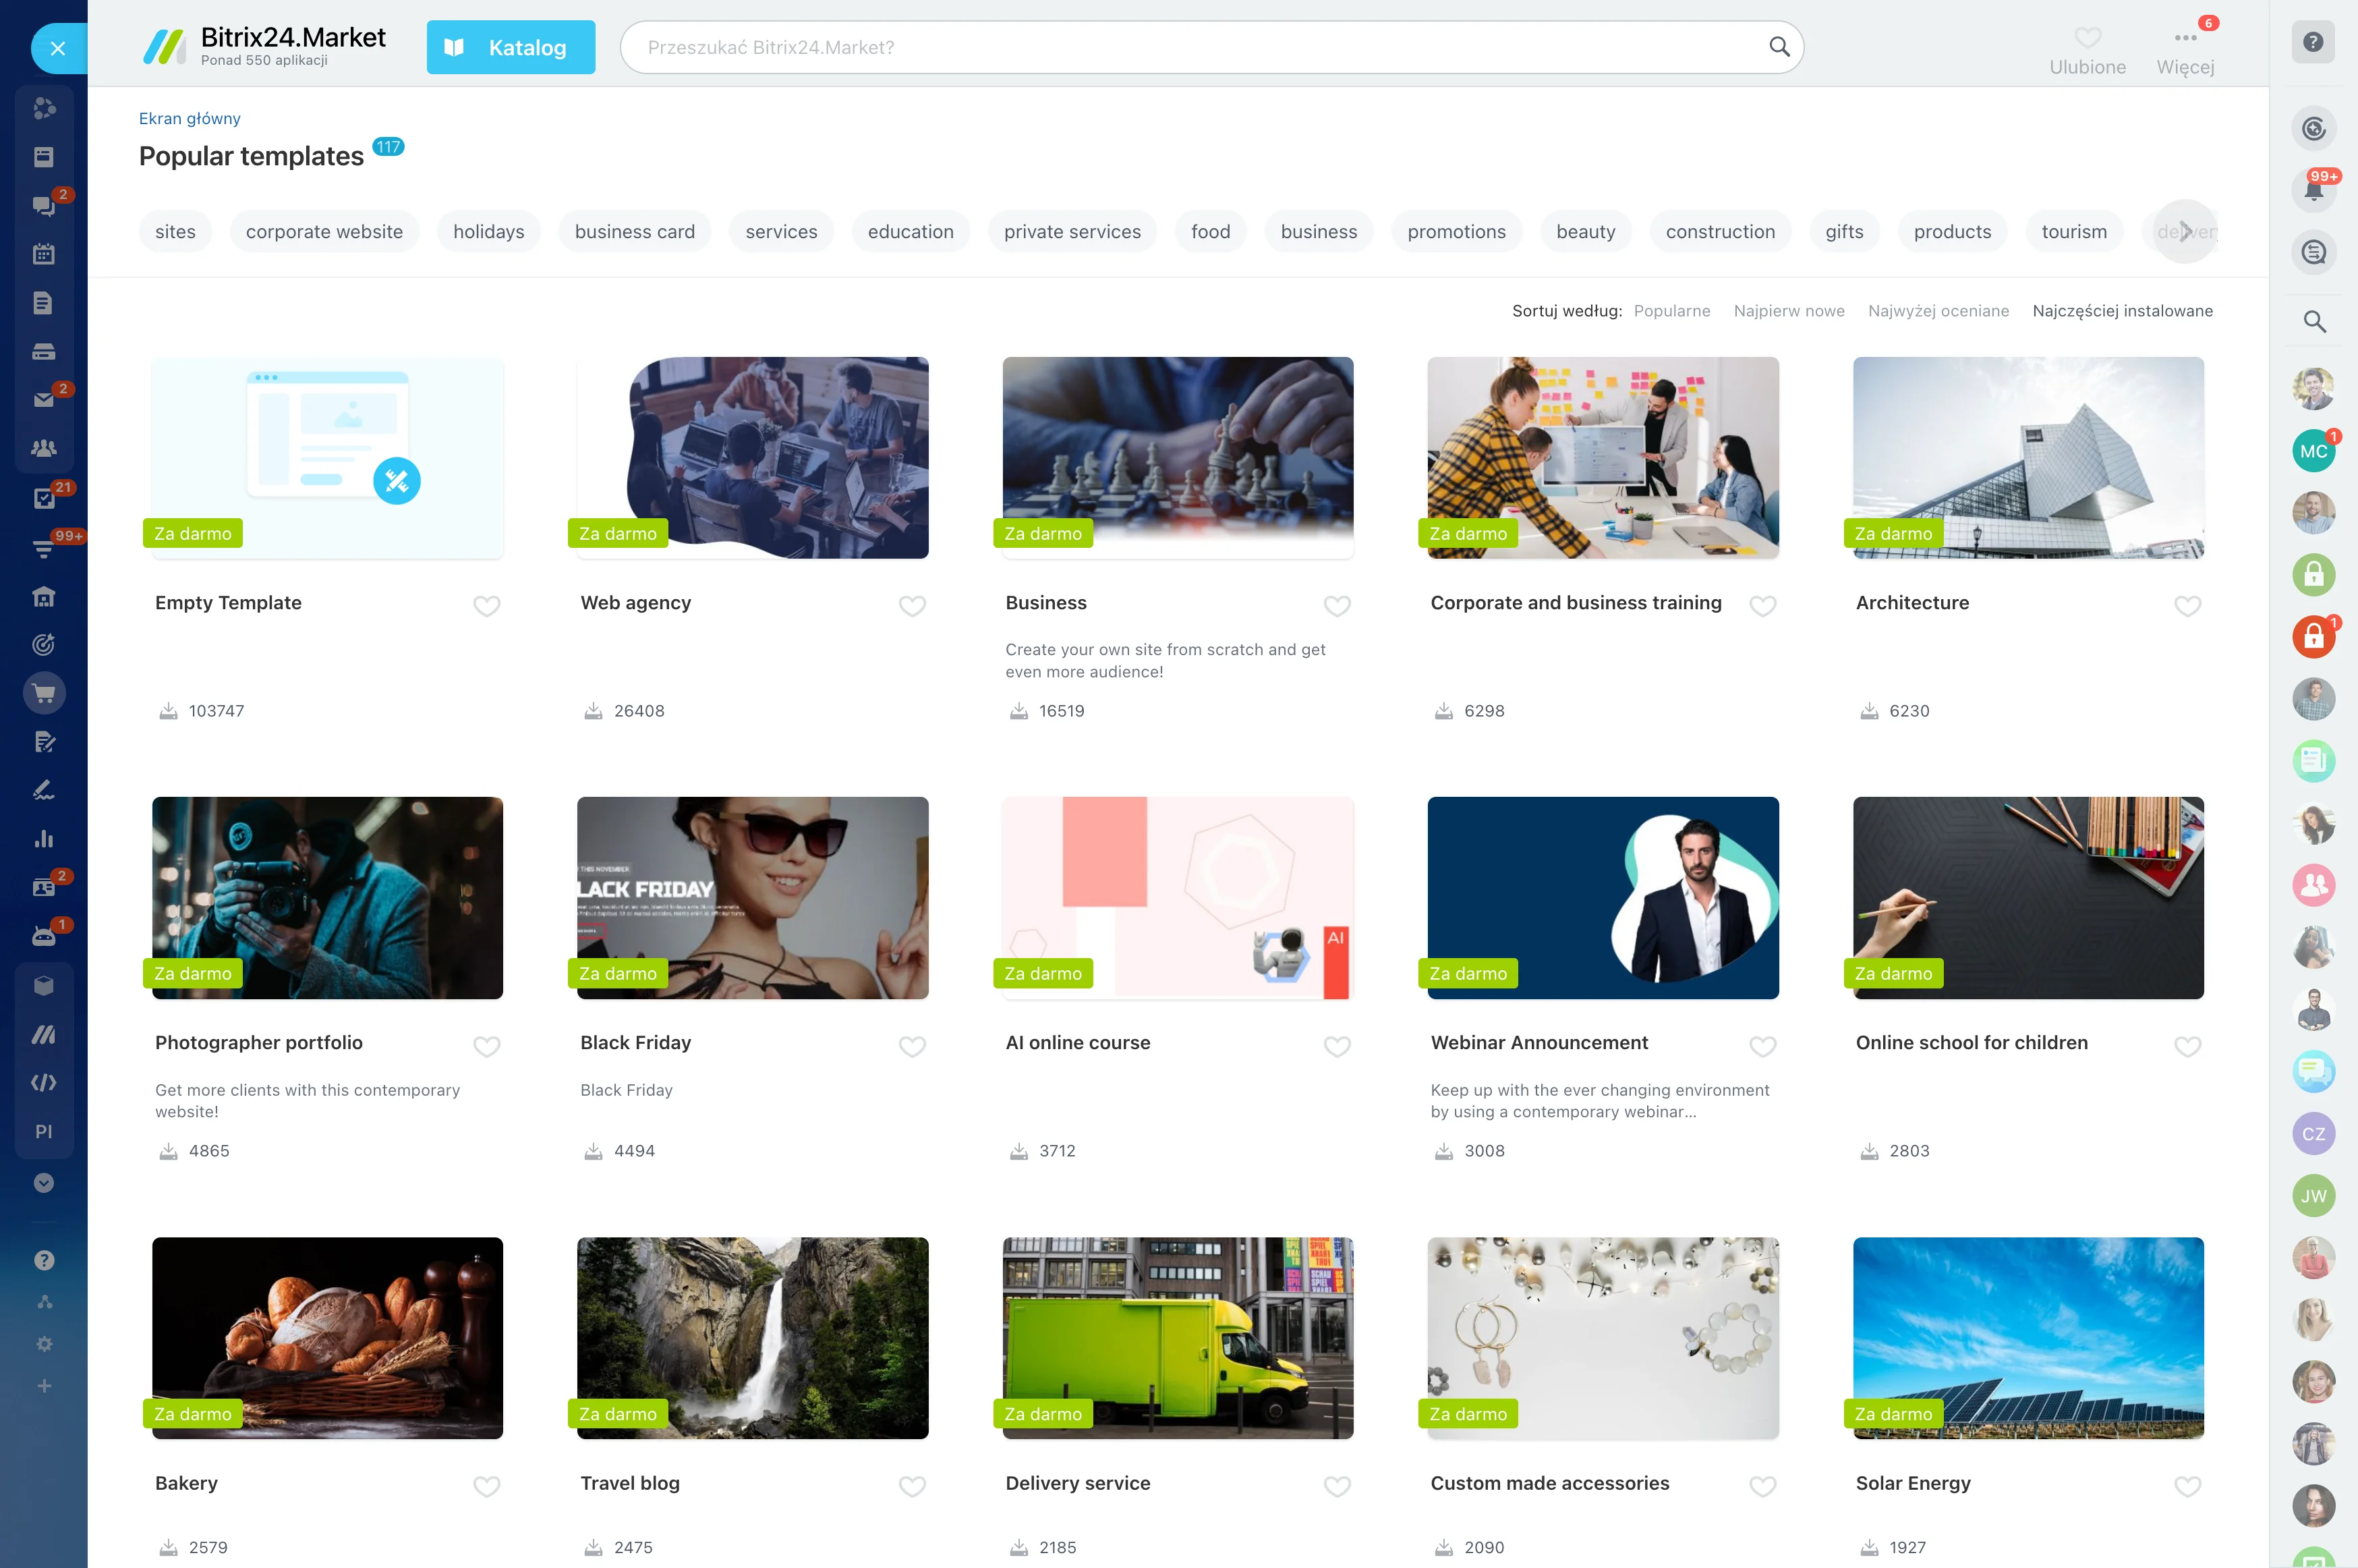2358x1568 pixels.
Task: Go back via Ekran główny breadcrumb link
Action: [x=189, y=118]
